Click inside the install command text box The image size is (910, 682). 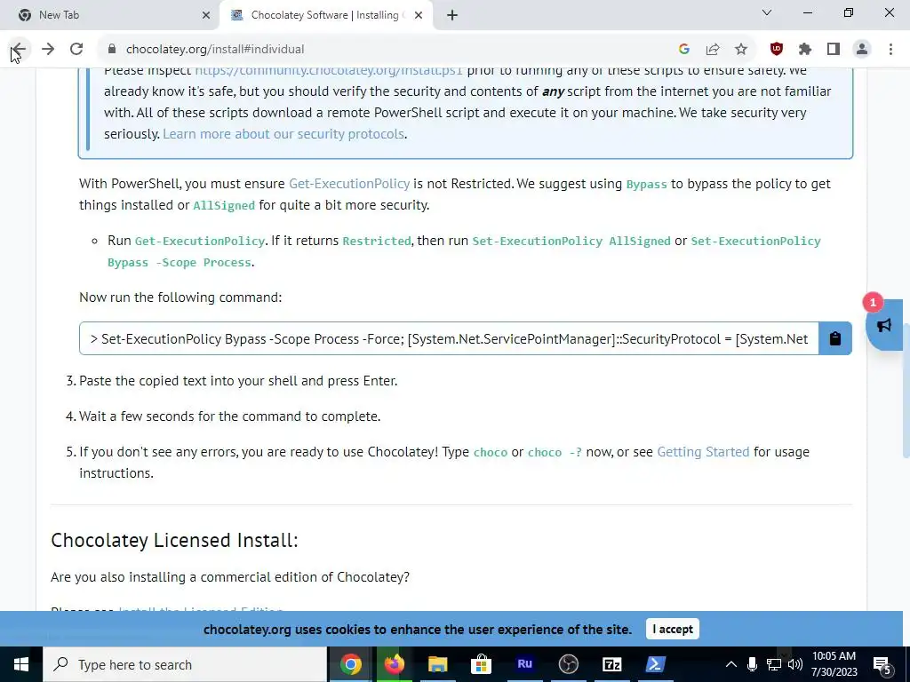tap(449, 338)
